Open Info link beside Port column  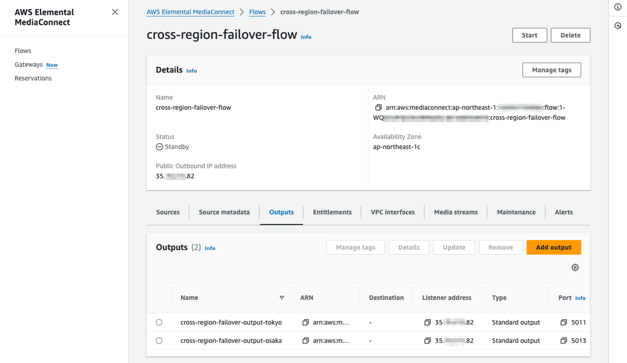(580, 298)
